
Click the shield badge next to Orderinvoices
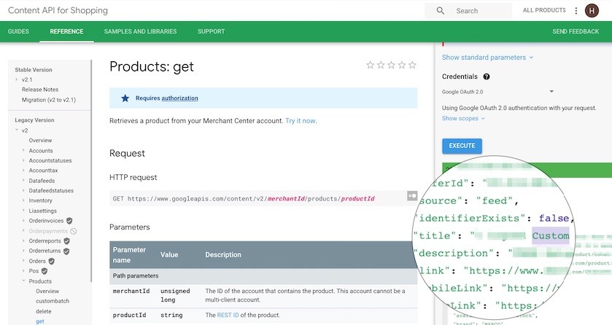pyautogui.click(x=69, y=221)
